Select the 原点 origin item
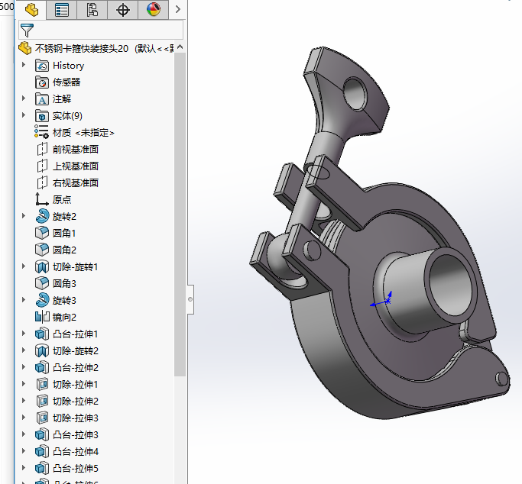 point(61,200)
